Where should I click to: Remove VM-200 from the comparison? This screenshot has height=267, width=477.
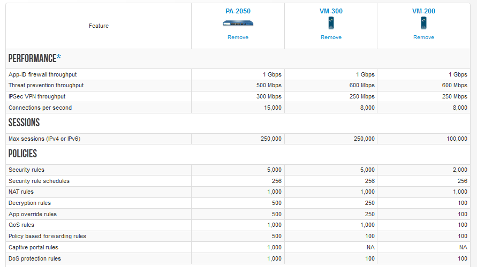[423, 37]
